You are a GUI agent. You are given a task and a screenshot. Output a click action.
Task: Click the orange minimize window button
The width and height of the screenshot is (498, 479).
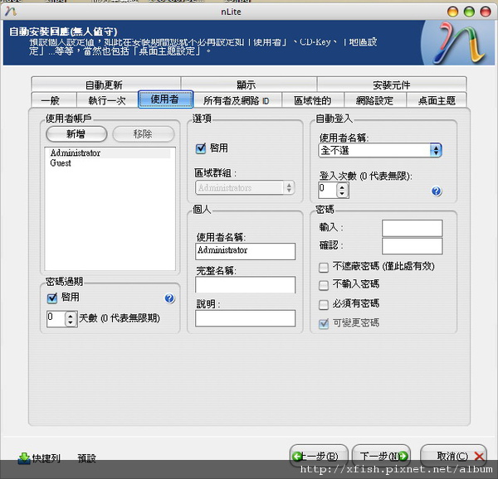[452, 12]
